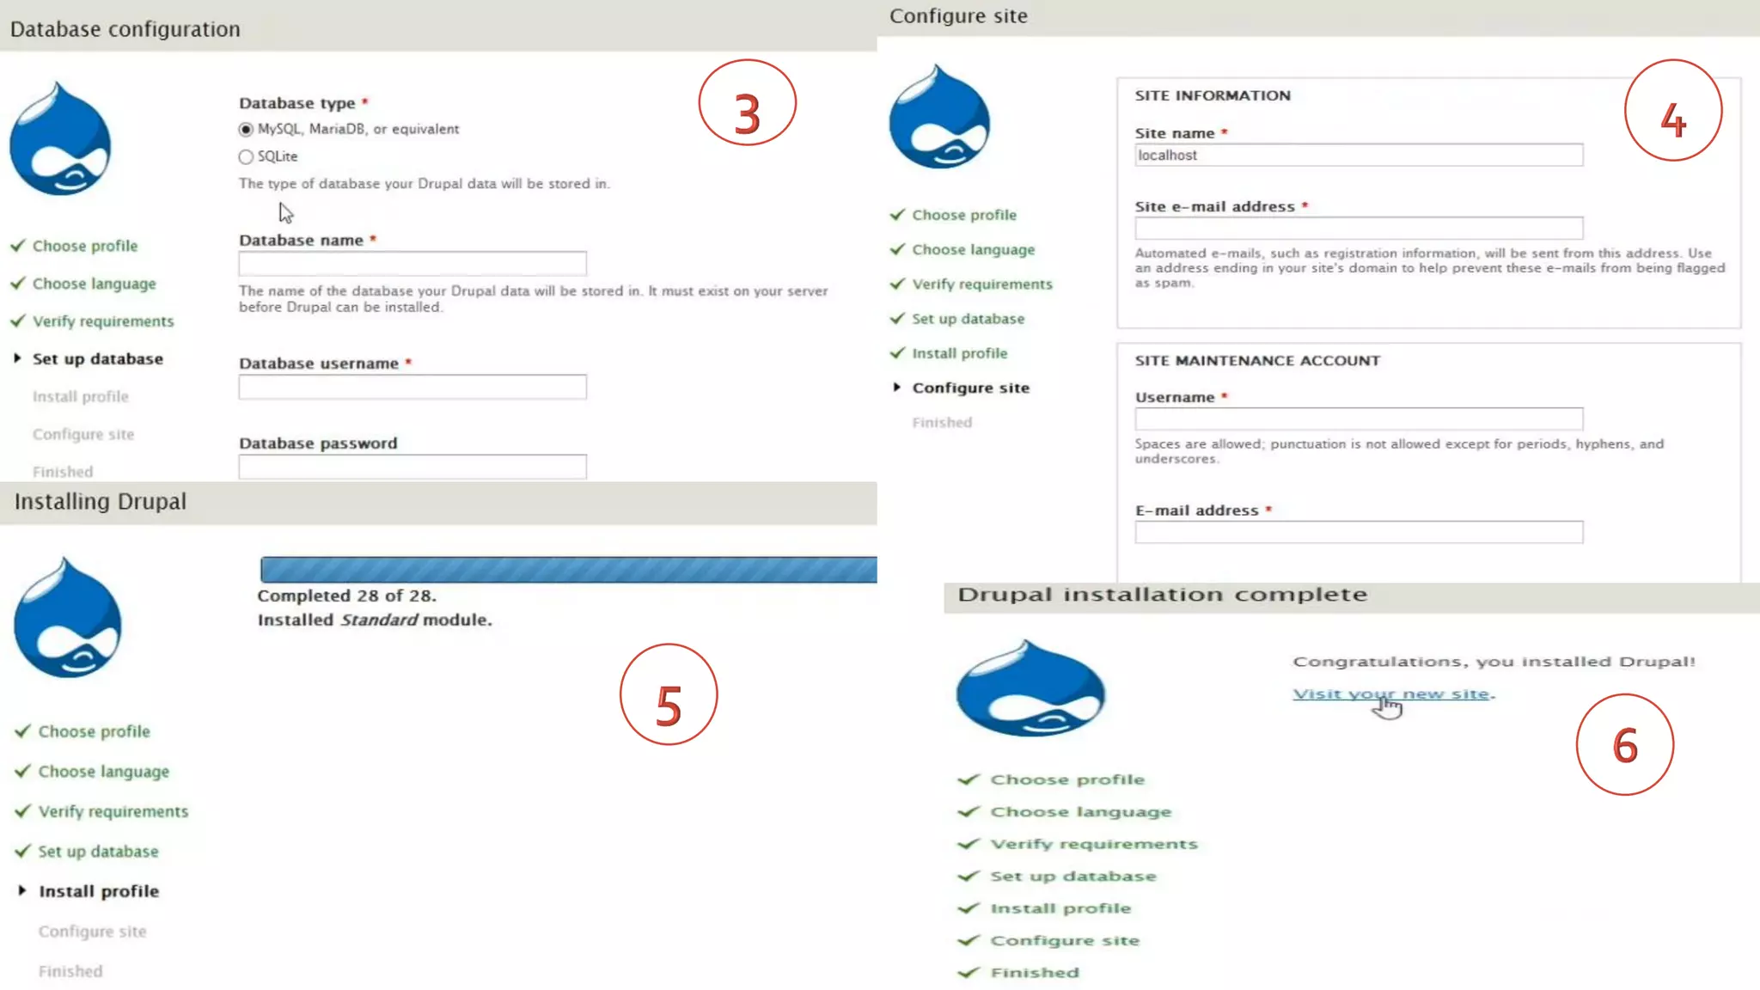Image resolution: width=1760 pixels, height=990 pixels.
Task: Click the Site e-mail address field
Action: tap(1358, 228)
